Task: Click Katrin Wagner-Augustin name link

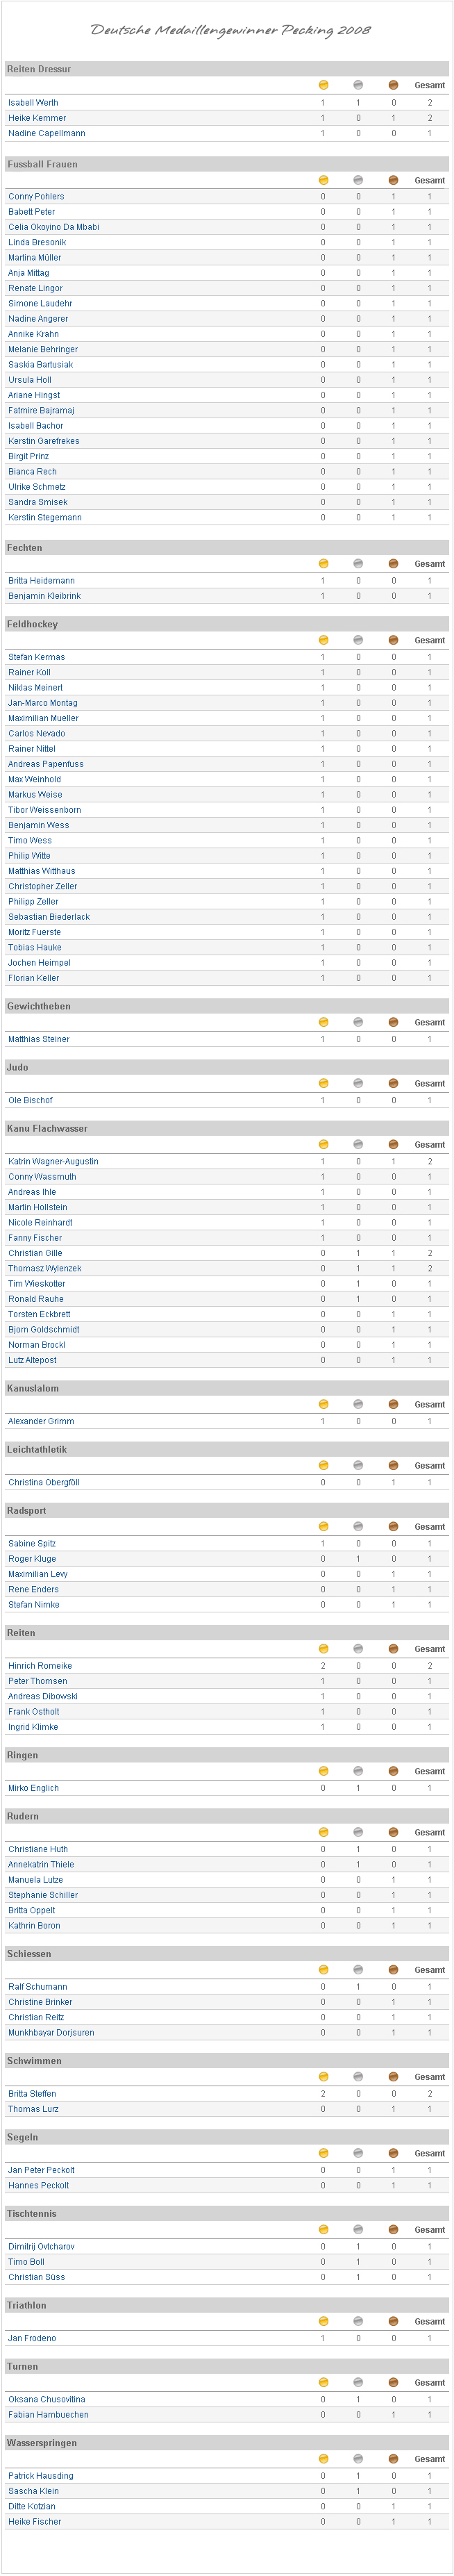Action: click(53, 1161)
